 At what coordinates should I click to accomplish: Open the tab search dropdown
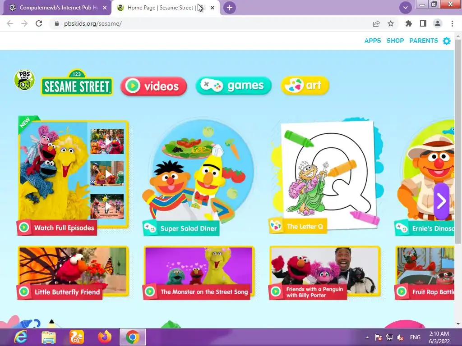(x=406, y=8)
